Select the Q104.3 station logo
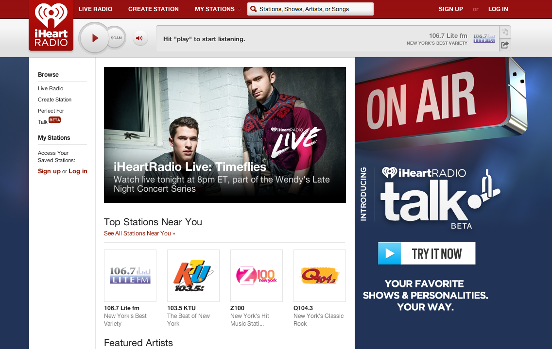 [x=320, y=276]
